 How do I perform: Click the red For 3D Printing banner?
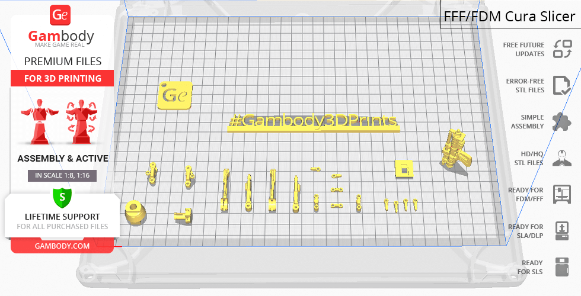point(62,79)
